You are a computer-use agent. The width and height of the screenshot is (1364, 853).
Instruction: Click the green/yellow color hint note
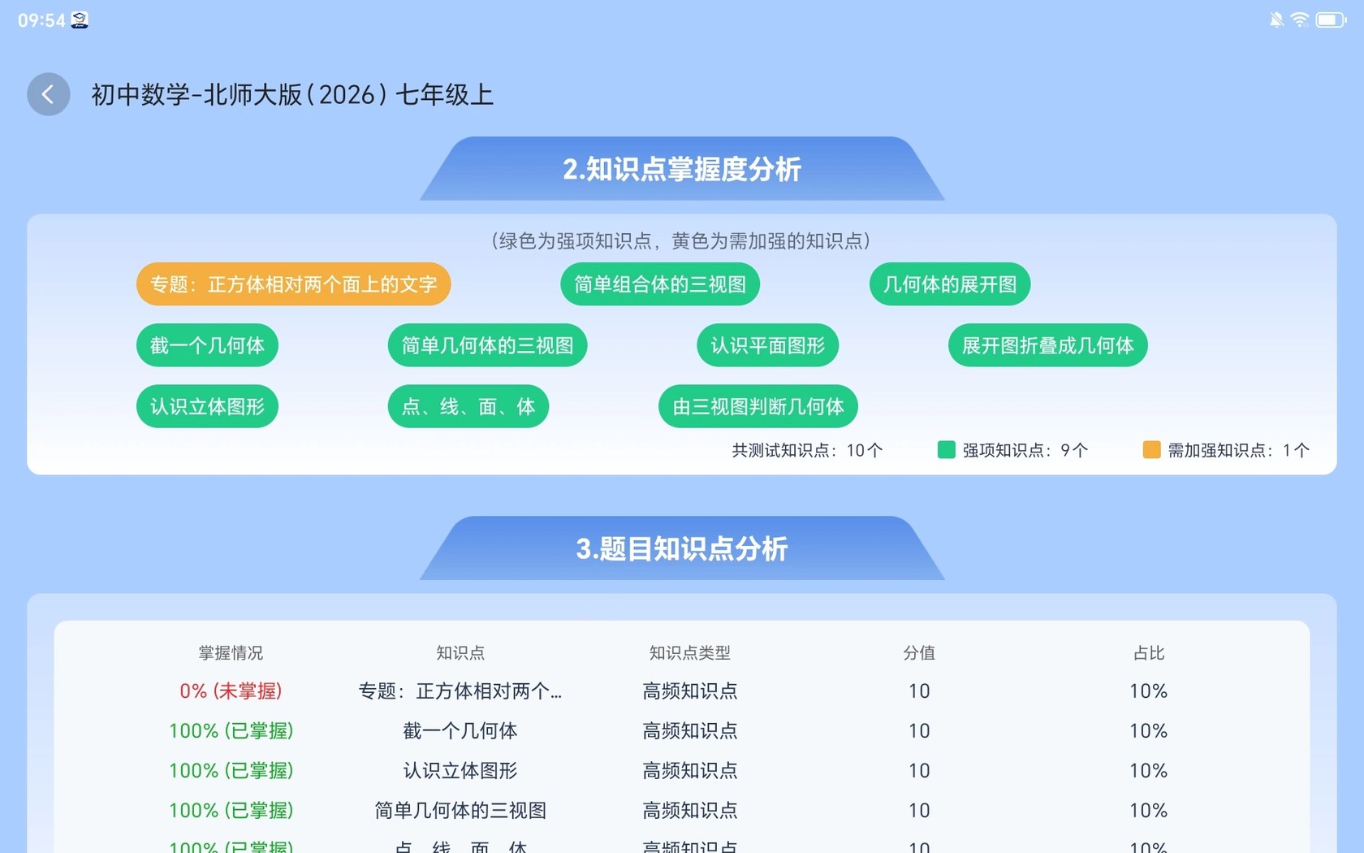tap(681, 241)
